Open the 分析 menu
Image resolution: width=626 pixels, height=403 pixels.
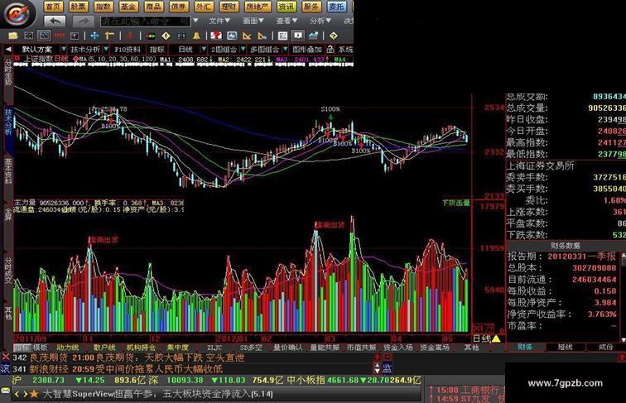[320, 21]
